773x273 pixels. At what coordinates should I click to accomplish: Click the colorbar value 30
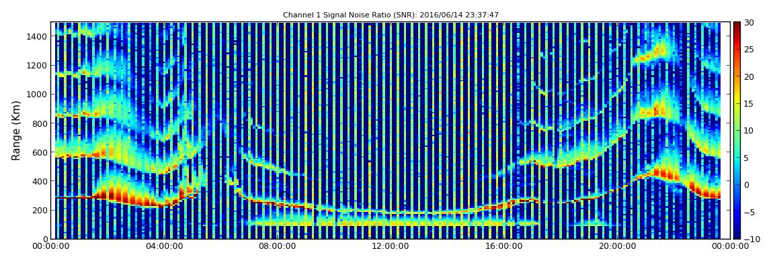pyautogui.click(x=749, y=23)
